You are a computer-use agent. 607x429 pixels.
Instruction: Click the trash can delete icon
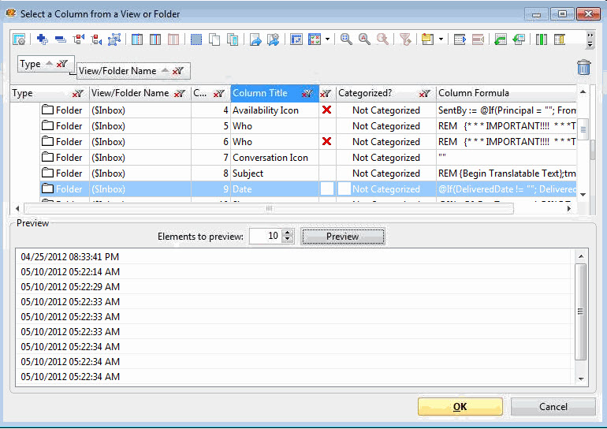coord(583,68)
